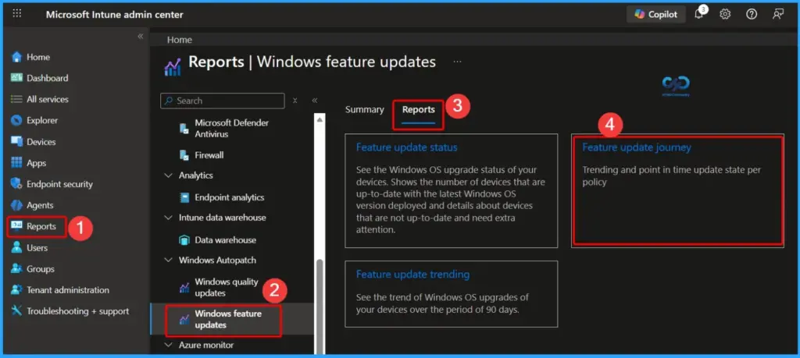Click the side menu scrollbar up arrow
Image resolution: width=800 pixels, height=358 pixels.
[320, 119]
